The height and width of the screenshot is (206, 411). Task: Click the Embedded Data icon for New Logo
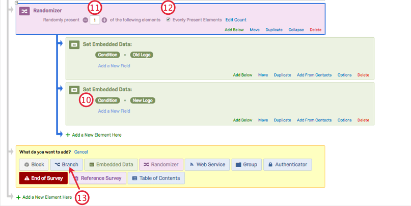(x=74, y=90)
